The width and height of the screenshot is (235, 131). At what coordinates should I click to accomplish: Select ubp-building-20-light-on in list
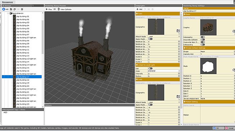click(x=26, y=89)
